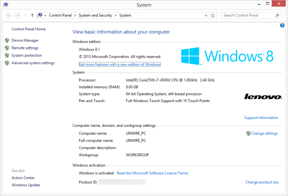This screenshot has width=288, height=196.
Task: Open Help with the question mark icon
Action: coord(282,25)
